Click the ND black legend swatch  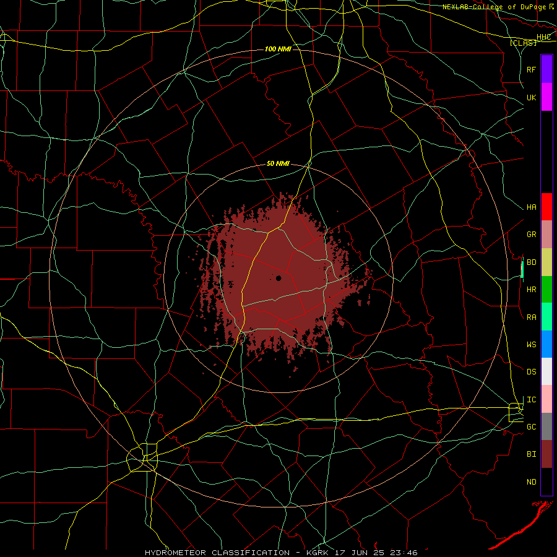(x=546, y=481)
